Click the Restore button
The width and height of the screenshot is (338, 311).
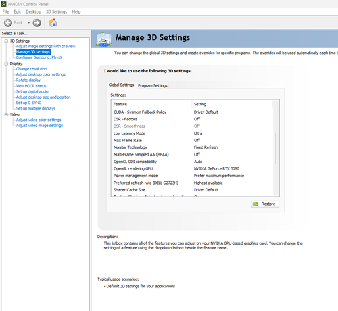pyautogui.click(x=265, y=204)
